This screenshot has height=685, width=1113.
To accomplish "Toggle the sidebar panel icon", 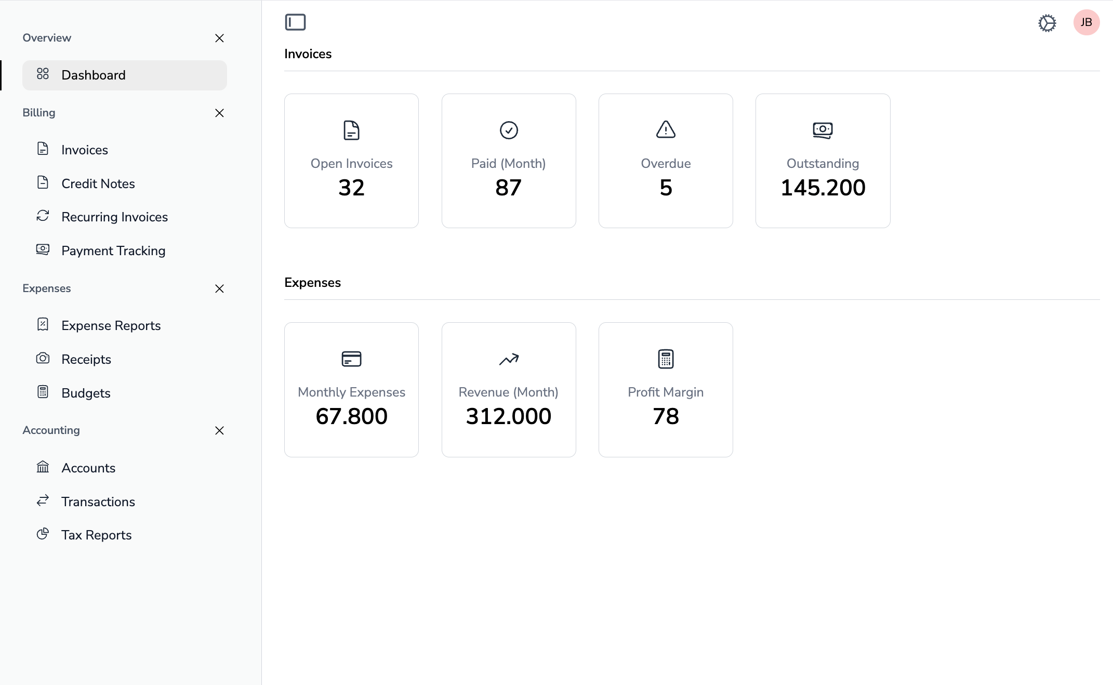I will point(295,22).
